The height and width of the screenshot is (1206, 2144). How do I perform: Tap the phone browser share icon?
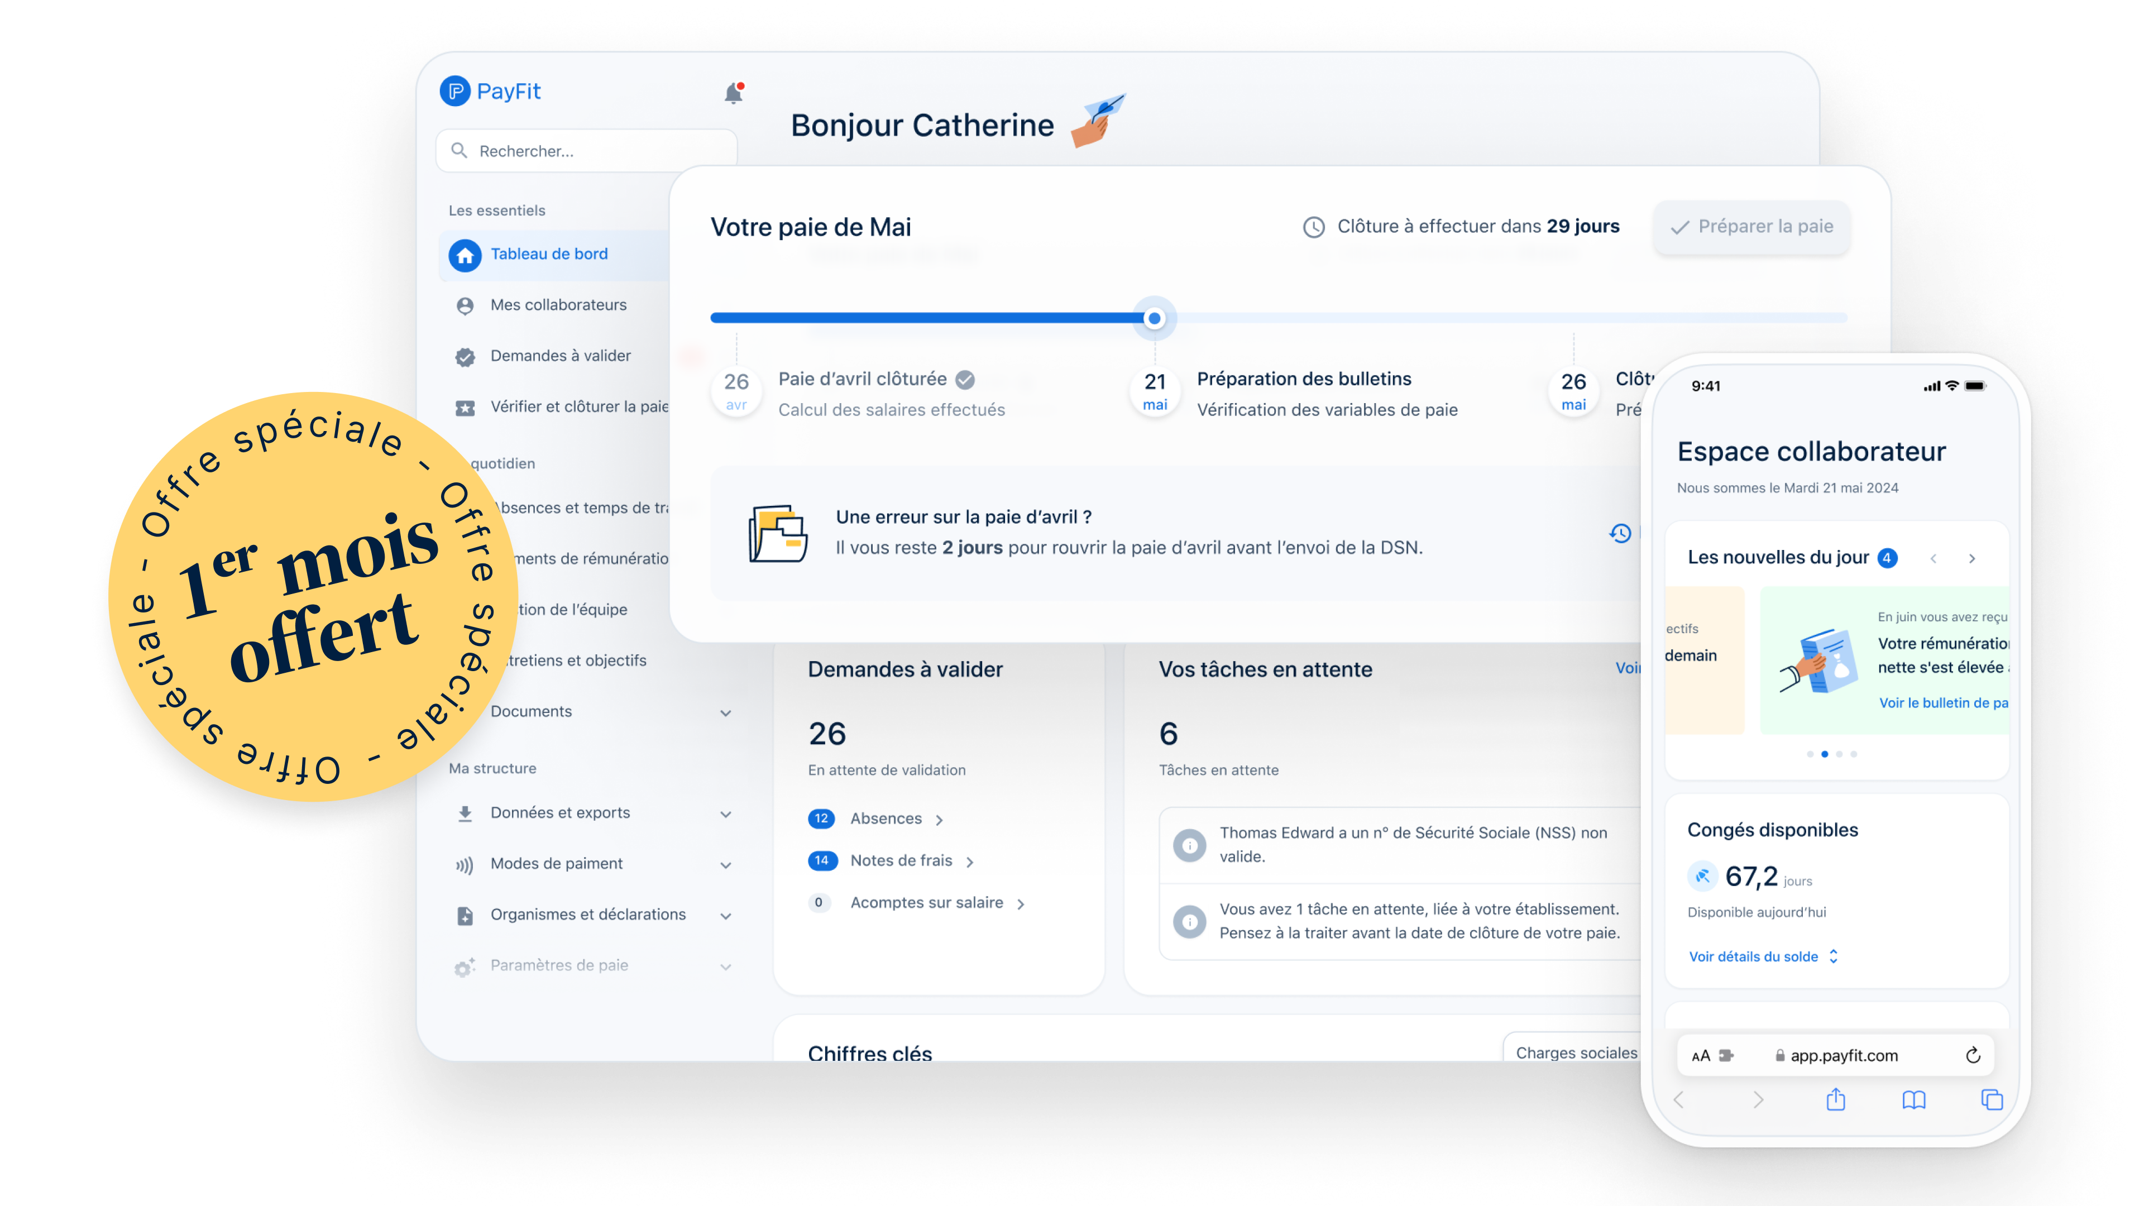click(1836, 1099)
